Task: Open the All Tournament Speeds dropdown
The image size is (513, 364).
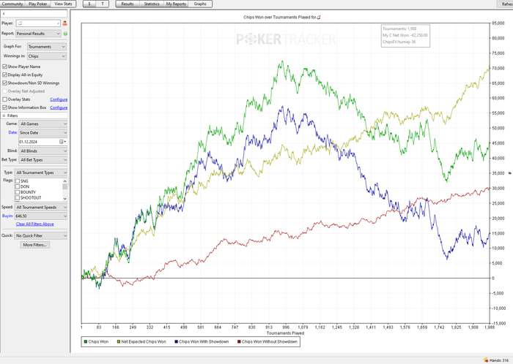Action: click(x=41, y=208)
